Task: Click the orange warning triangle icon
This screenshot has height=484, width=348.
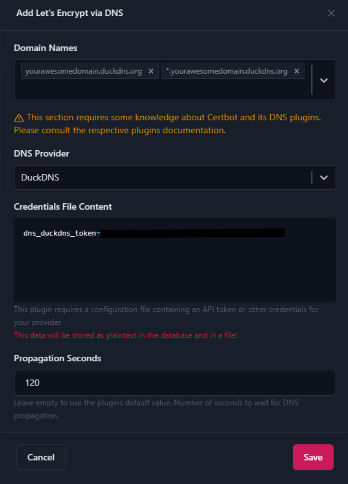Action: tap(19, 118)
